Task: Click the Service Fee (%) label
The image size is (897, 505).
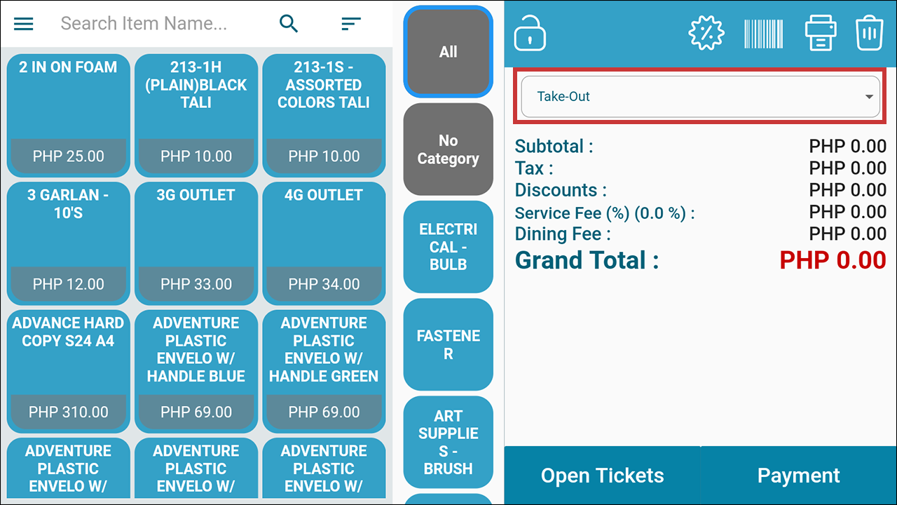Action: tap(605, 213)
